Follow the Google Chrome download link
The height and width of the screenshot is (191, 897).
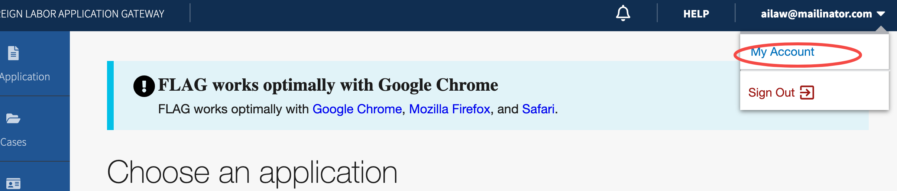[357, 109]
